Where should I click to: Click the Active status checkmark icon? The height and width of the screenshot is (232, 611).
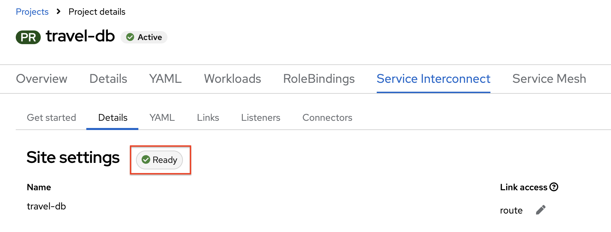point(130,37)
